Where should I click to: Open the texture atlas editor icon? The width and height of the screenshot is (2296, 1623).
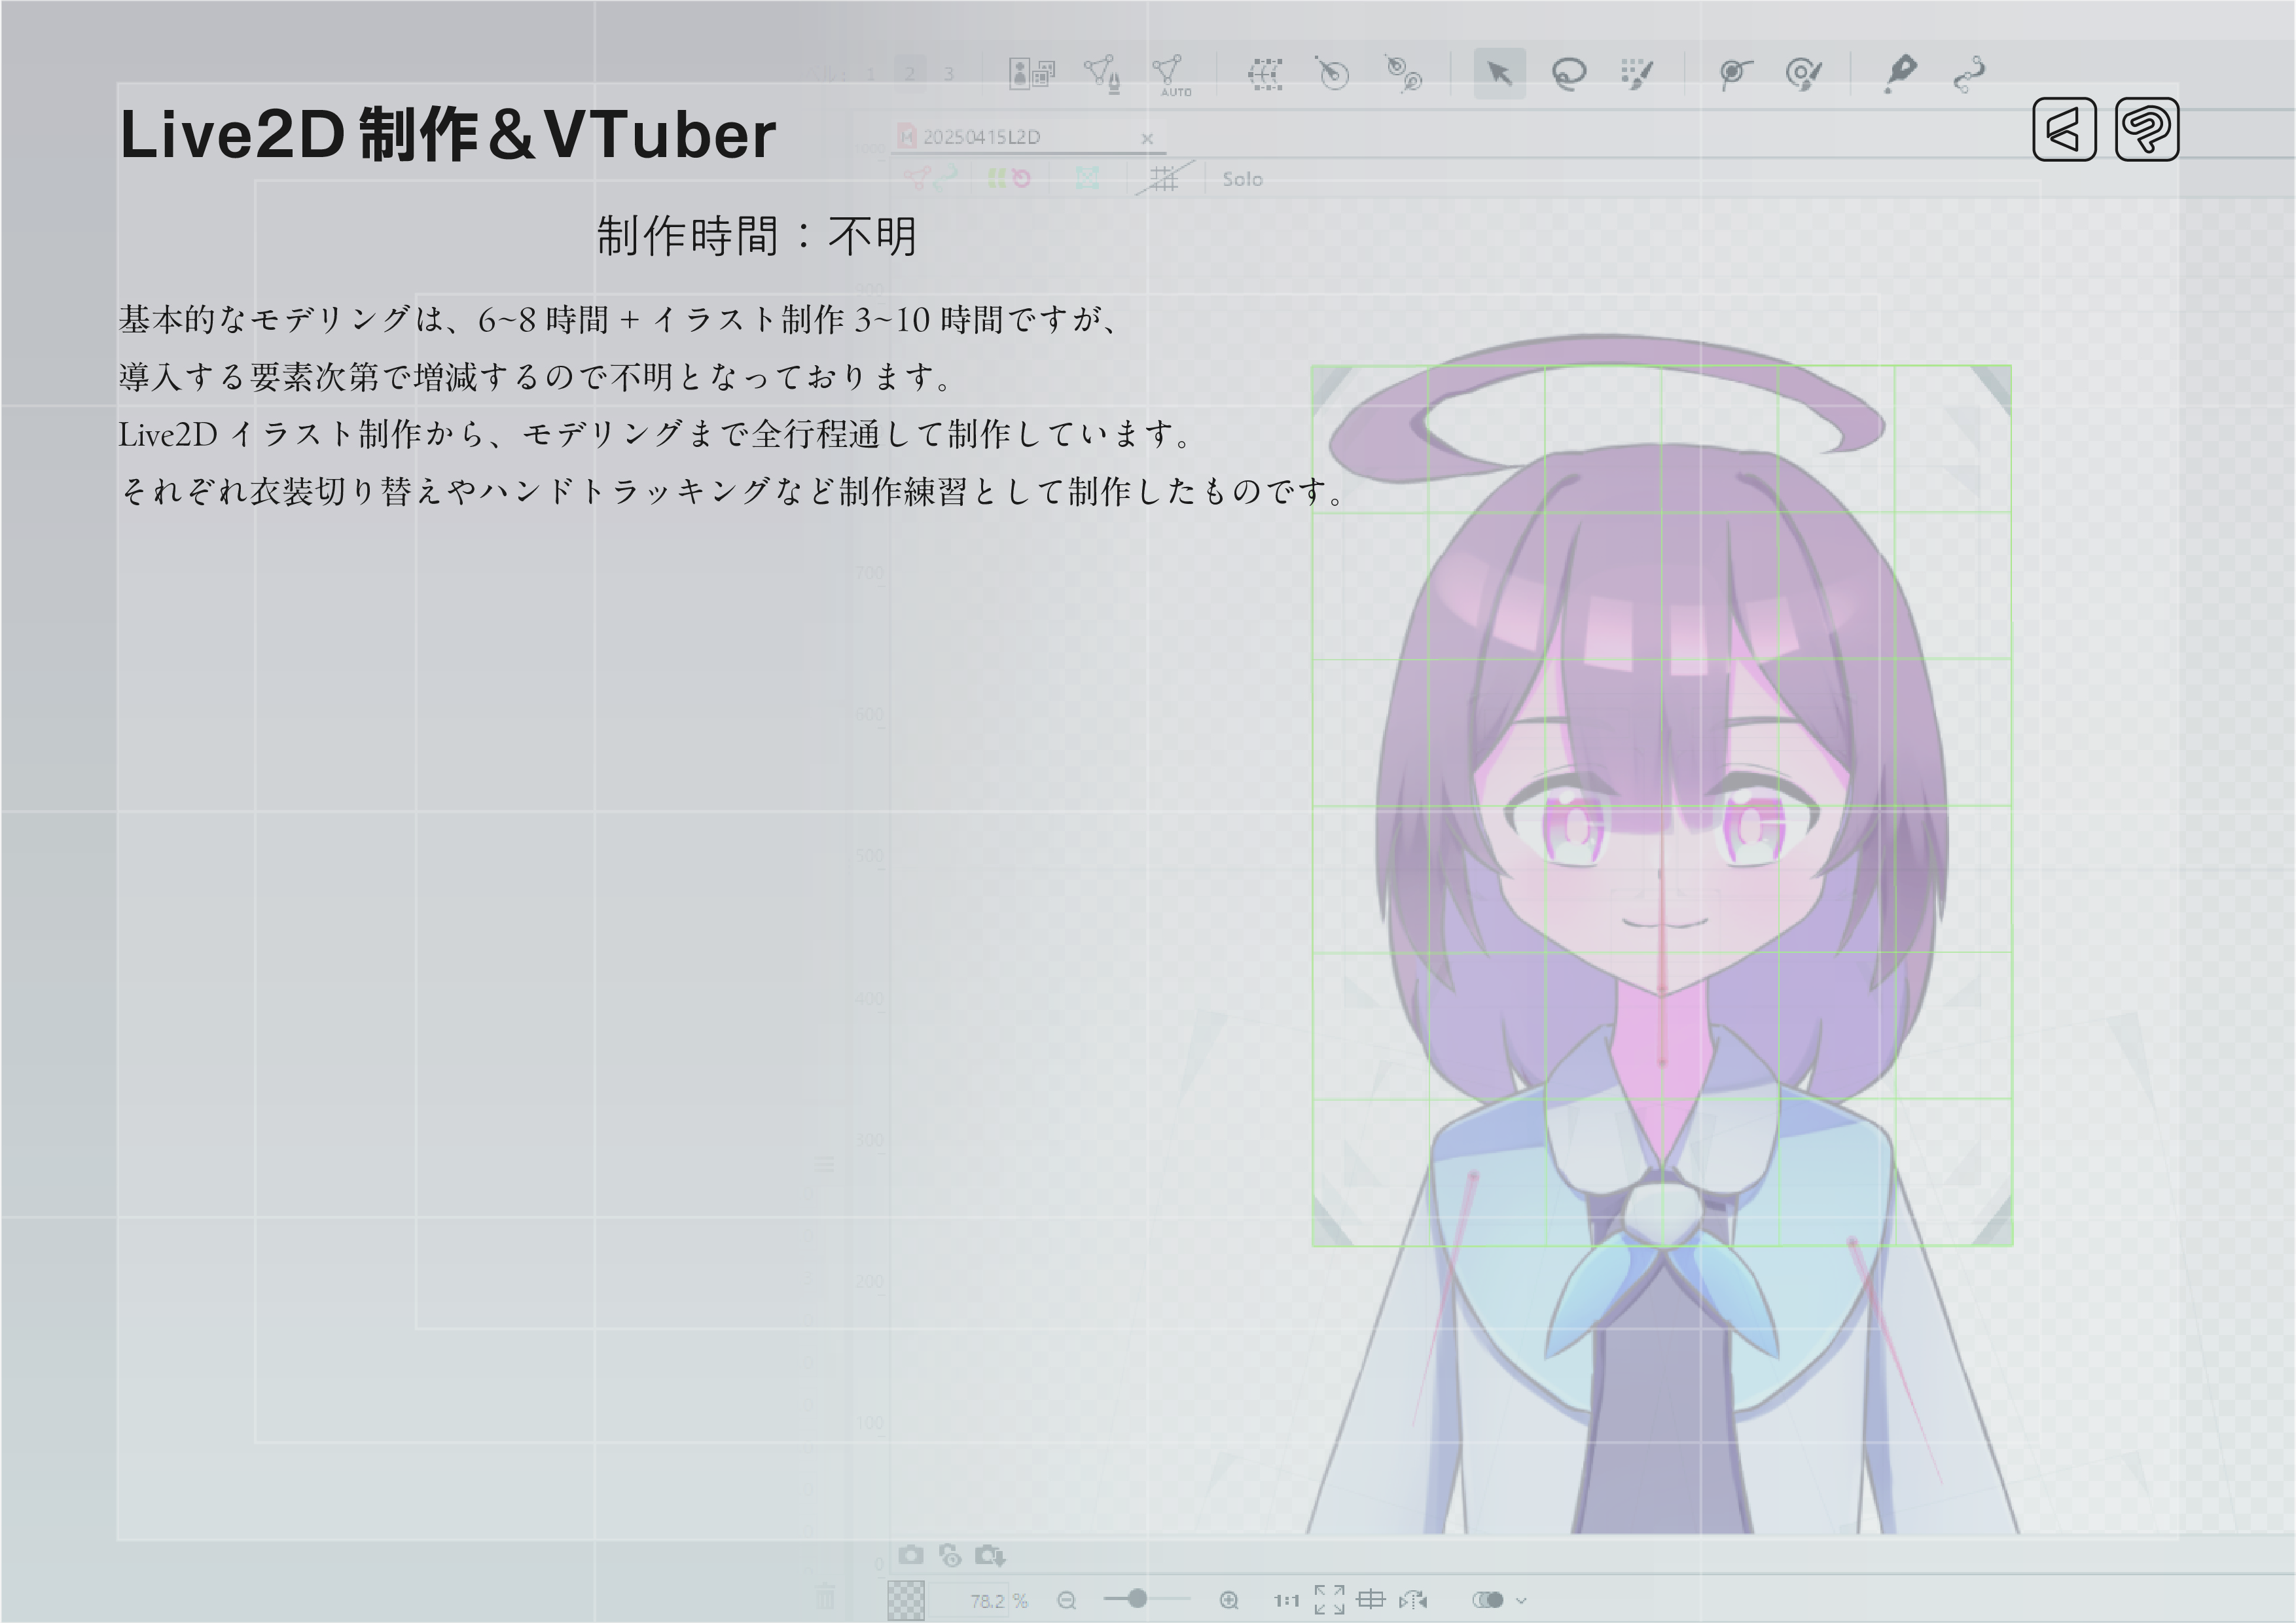pyautogui.click(x=1032, y=73)
